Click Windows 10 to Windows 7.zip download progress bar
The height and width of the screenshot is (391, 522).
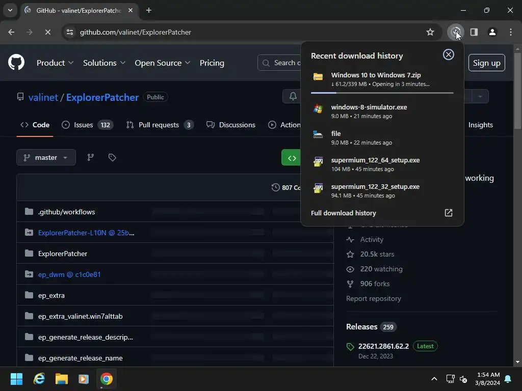(x=382, y=93)
